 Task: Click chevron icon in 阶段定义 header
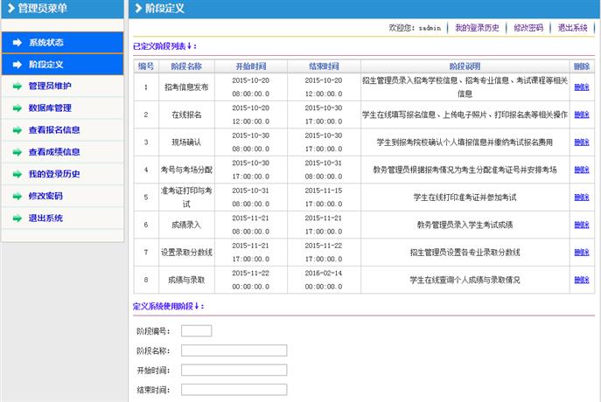point(138,8)
